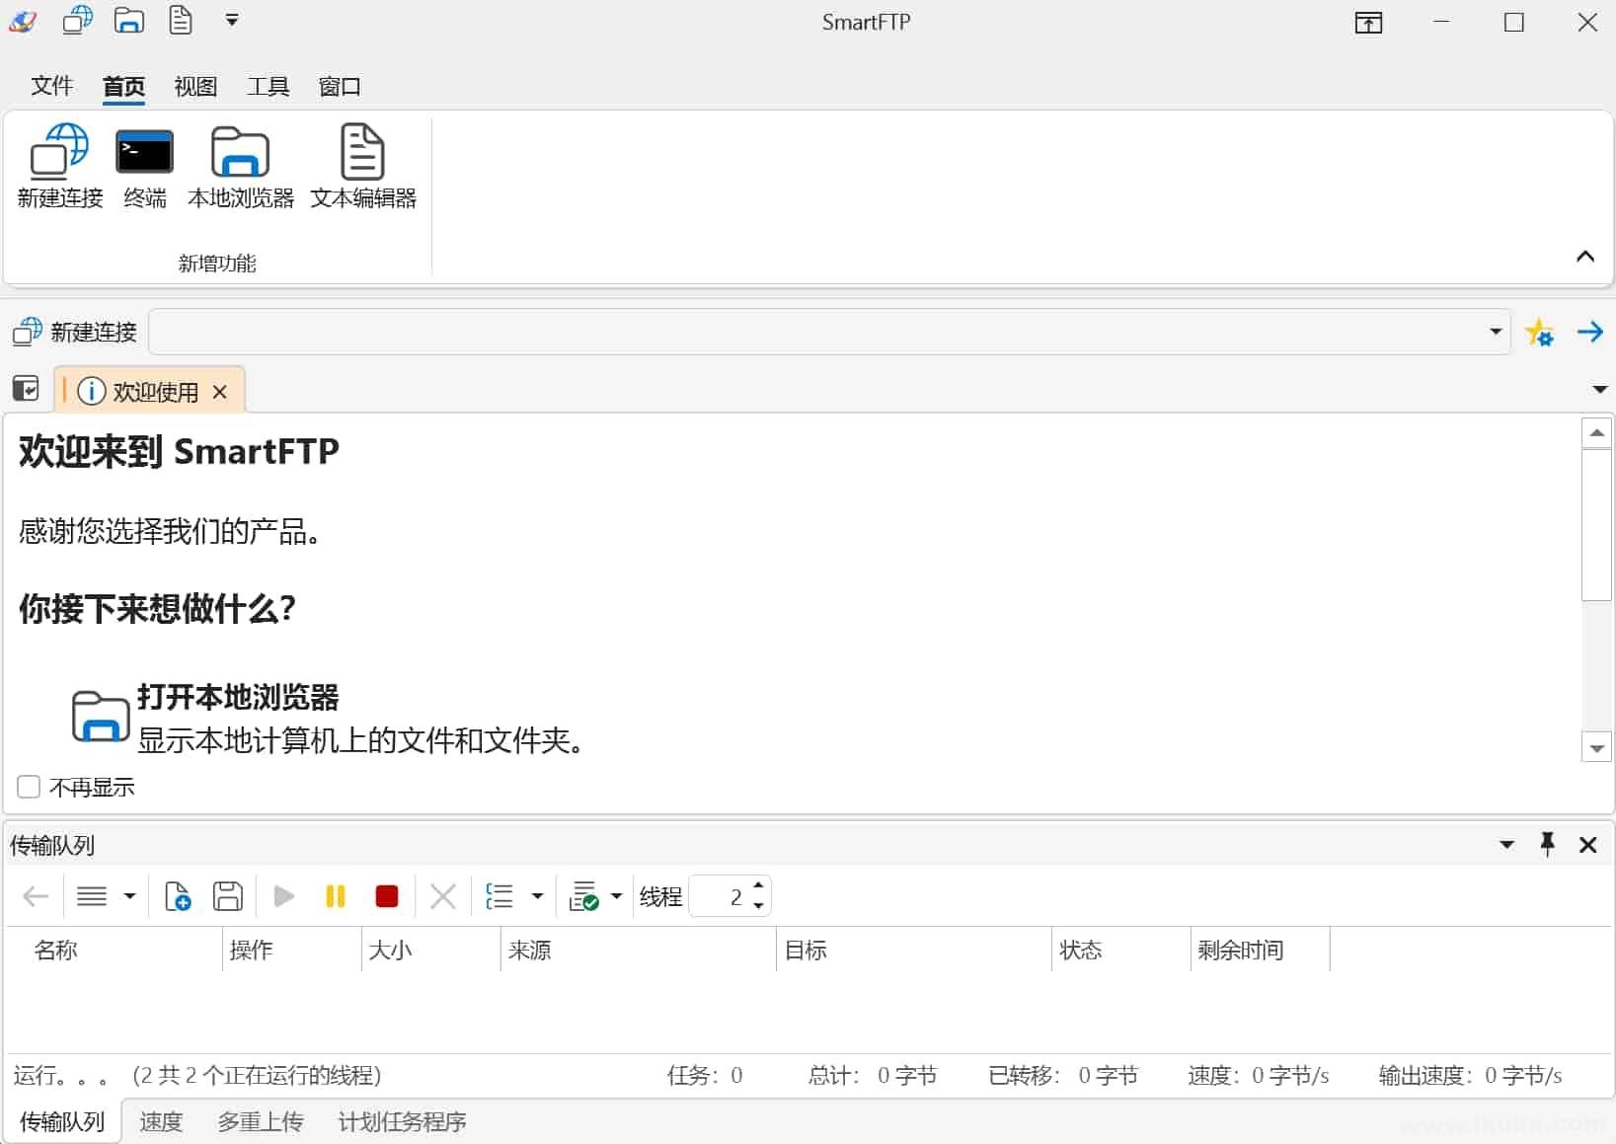The width and height of the screenshot is (1616, 1144).
Task: Click the save queue icon
Action: (228, 896)
